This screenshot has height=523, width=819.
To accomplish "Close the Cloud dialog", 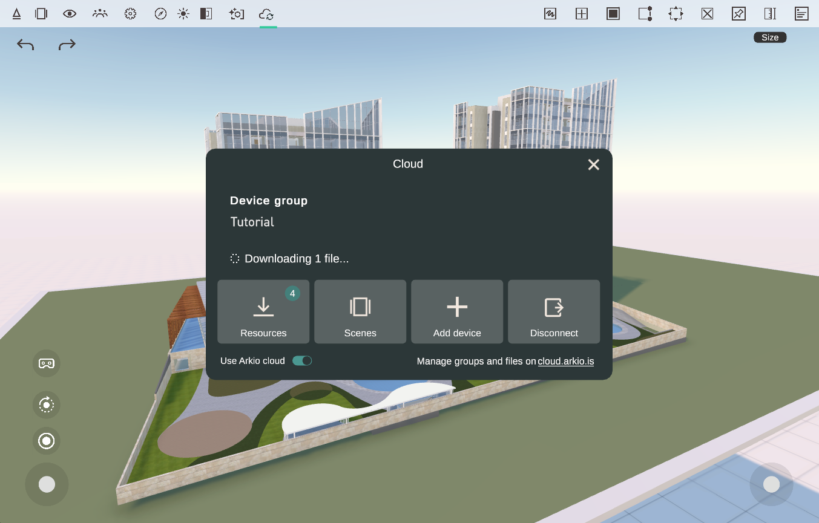I will point(594,164).
